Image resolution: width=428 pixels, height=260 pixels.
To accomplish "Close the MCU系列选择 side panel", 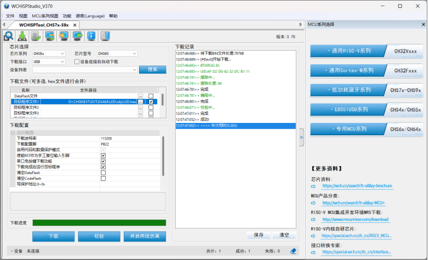I will [423, 25].
